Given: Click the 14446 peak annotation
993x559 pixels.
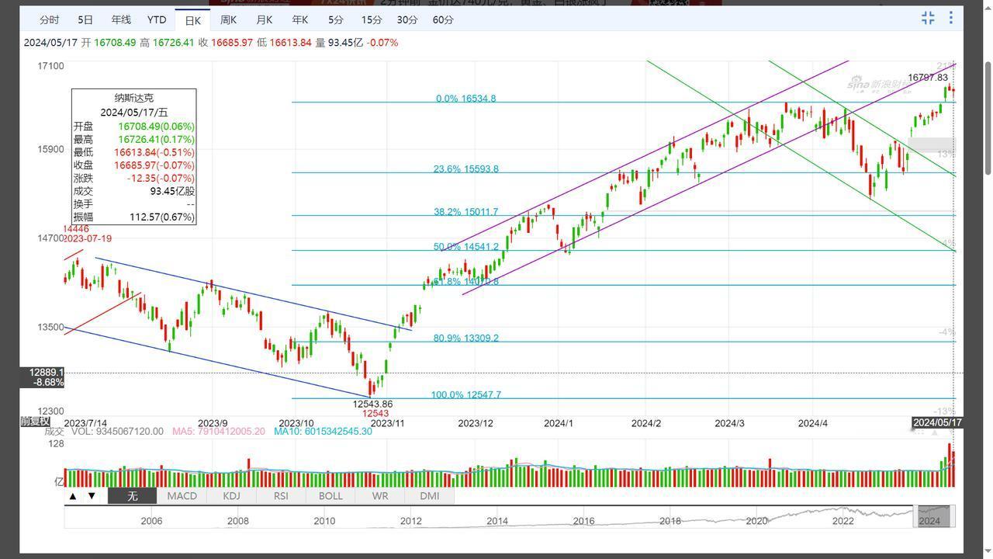Looking at the screenshot, I should coord(76,229).
